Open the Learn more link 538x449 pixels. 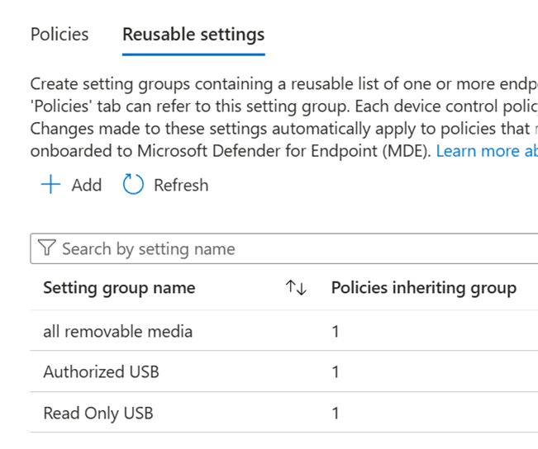487,151
